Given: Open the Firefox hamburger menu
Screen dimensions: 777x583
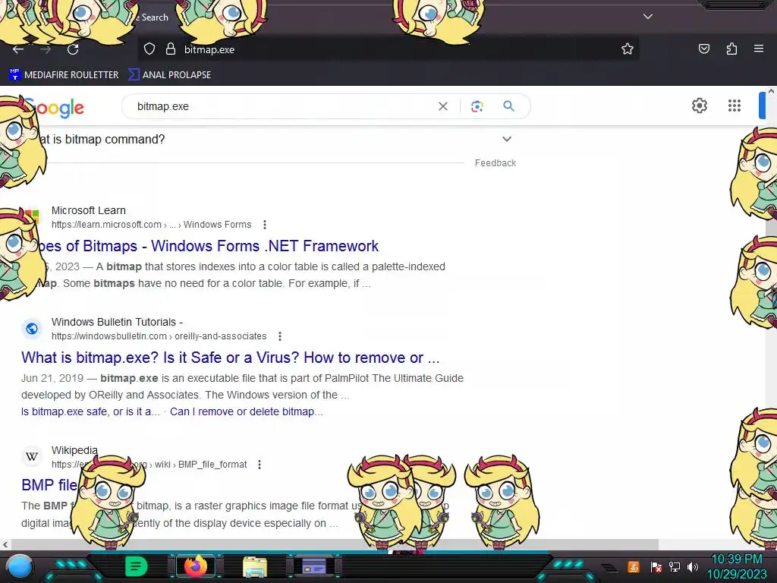Looking at the screenshot, I should click(759, 49).
